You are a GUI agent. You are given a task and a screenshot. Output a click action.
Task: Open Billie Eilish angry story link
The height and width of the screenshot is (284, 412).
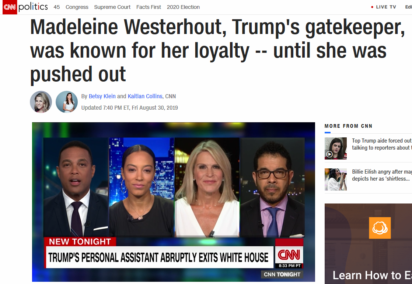point(382,175)
